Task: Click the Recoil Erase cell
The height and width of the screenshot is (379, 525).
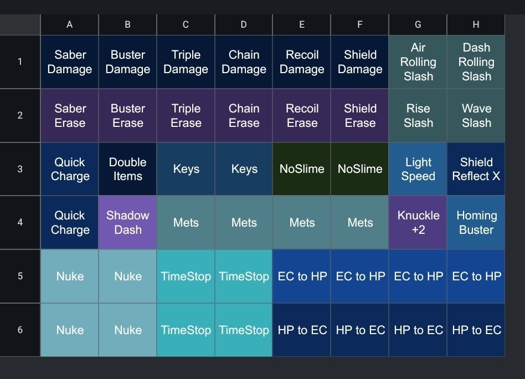Action: click(x=302, y=116)
